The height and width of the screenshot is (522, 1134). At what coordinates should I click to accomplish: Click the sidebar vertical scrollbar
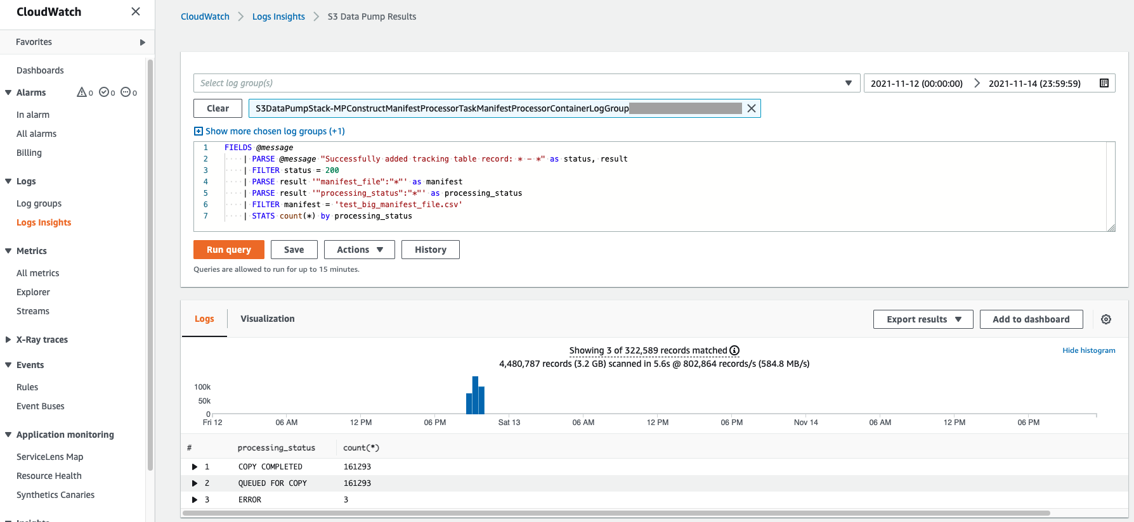coord(150,265)
